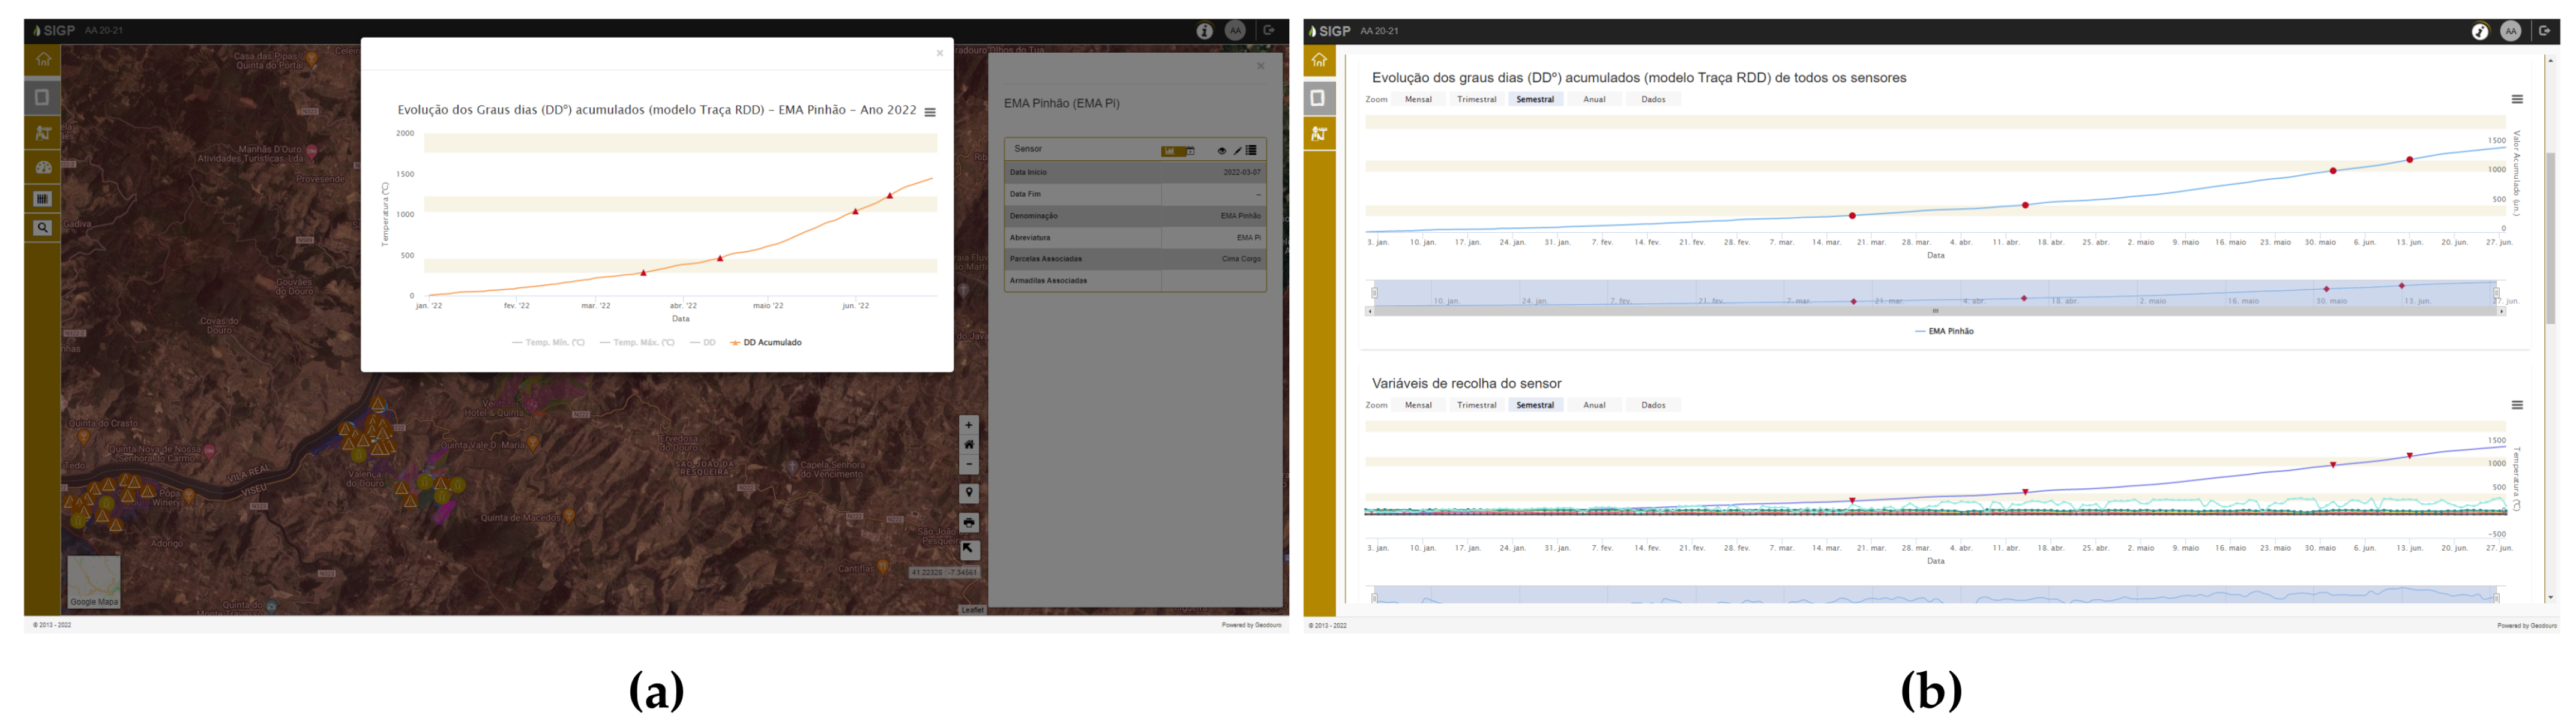Click the map zoom-in plus button
The width and height of the screenshot is (2576, 721).
(x=968, y=425)
